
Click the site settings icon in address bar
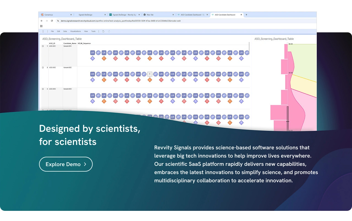point(58,21)
